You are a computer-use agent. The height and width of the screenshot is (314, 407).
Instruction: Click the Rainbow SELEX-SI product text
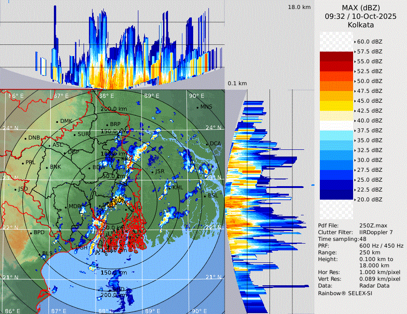[345, 293]
